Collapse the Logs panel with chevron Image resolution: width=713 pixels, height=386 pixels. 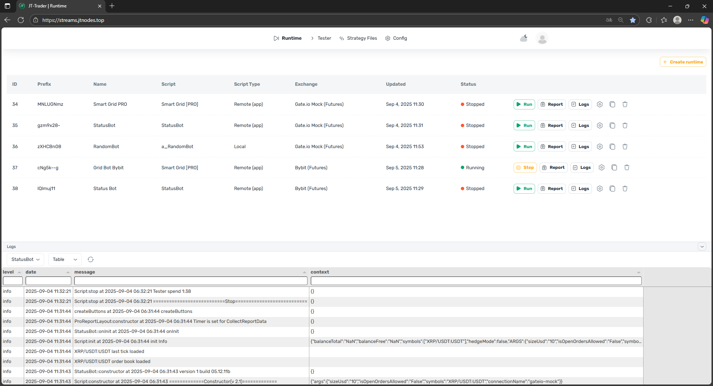(701, 246)
